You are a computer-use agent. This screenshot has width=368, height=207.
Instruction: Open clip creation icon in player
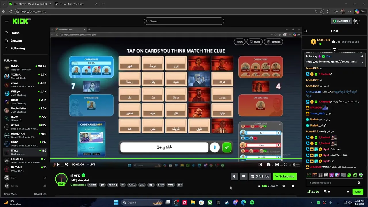coord(269,164)
